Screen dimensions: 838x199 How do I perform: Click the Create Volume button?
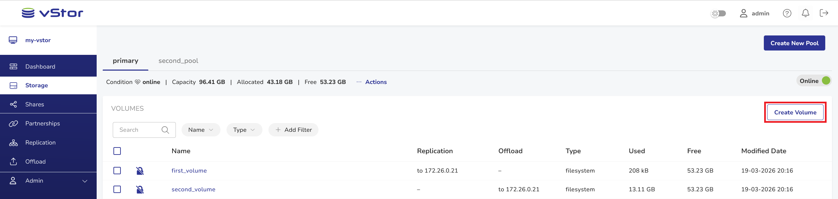tap(795, 112)
